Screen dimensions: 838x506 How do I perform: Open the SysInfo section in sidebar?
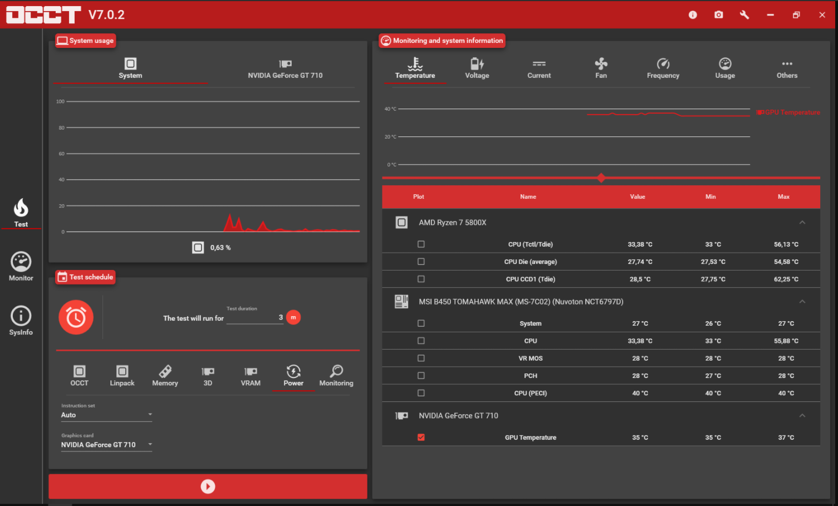[21, 321]
